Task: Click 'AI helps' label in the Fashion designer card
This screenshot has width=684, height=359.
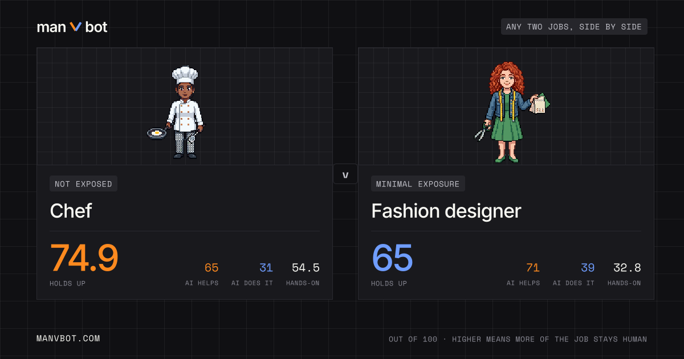Action: tap(523, 283)
